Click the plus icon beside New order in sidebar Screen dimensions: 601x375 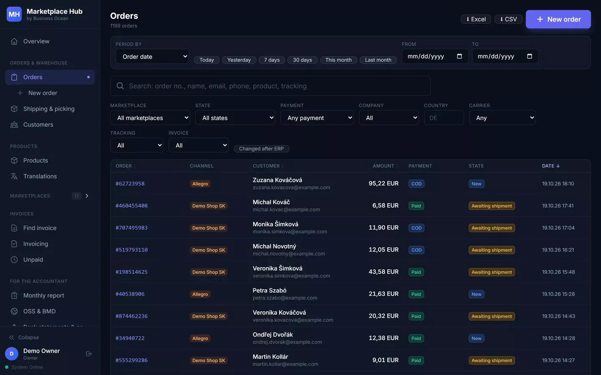click(x=20, y=93)
